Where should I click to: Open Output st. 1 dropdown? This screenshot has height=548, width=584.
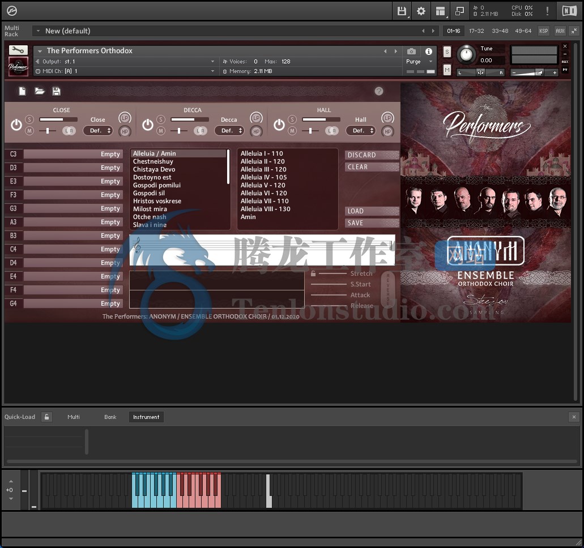[x=125, y=62]
